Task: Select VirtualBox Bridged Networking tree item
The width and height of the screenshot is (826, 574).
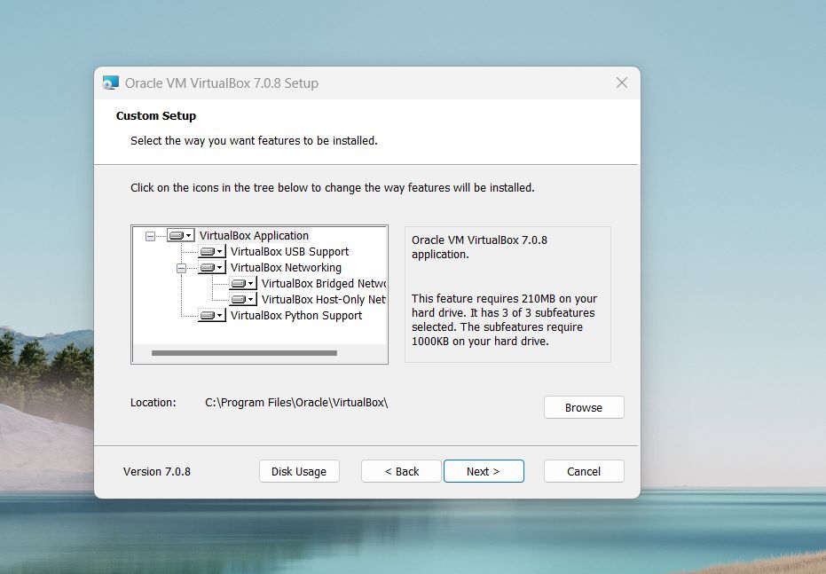Action: pyautogui.click(x=324, y=283)
